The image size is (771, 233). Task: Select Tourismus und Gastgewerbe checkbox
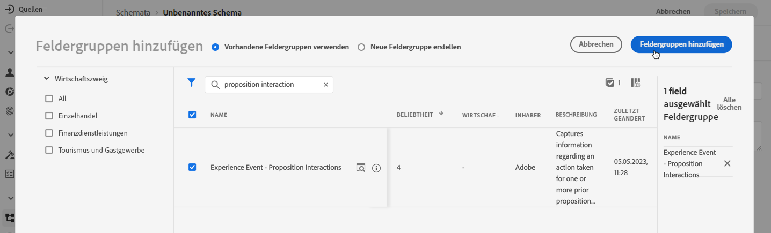tap(49, 150)
